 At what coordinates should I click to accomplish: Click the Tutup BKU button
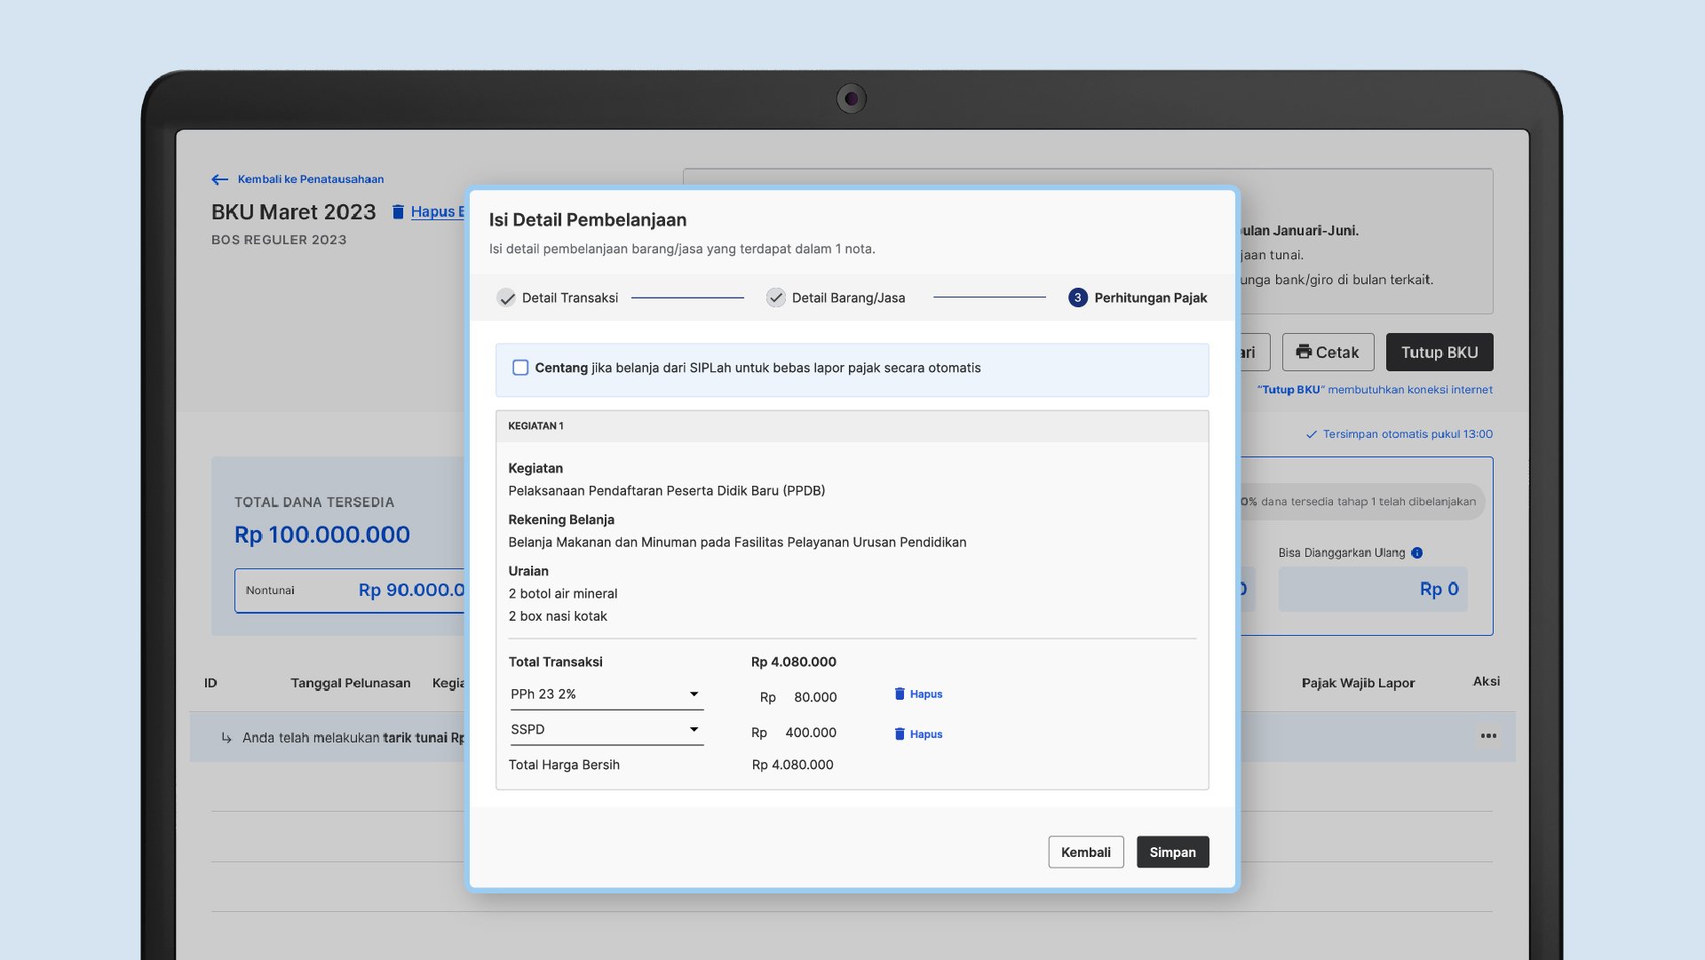[x=1439, y=353]
